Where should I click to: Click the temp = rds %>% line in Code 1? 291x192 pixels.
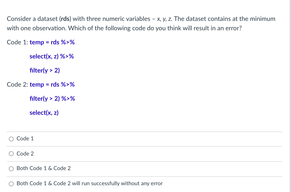point(52,42)
